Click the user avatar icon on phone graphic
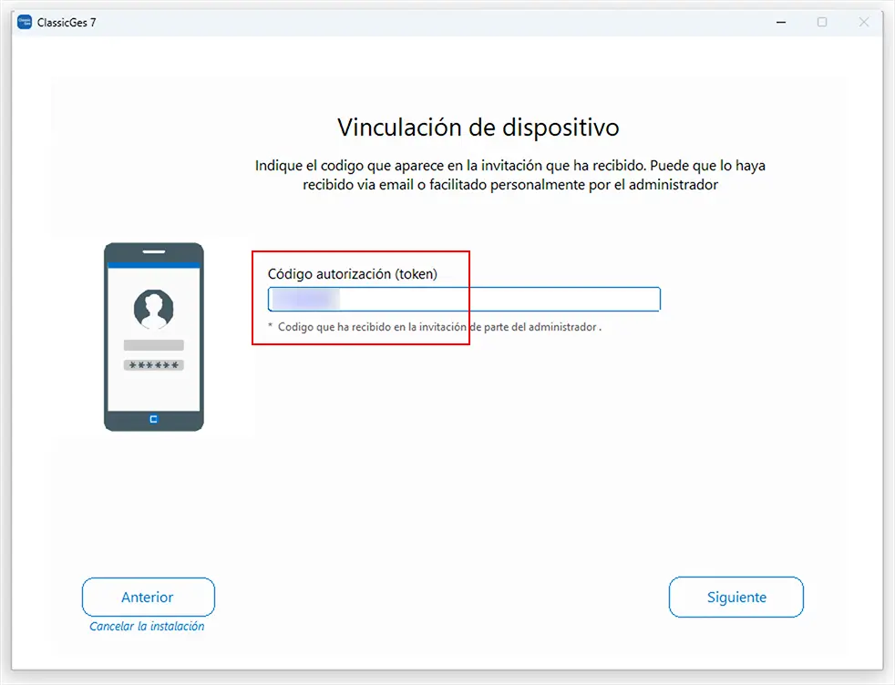The height and width of the screenshot is (685, 895). click(153, 309)
